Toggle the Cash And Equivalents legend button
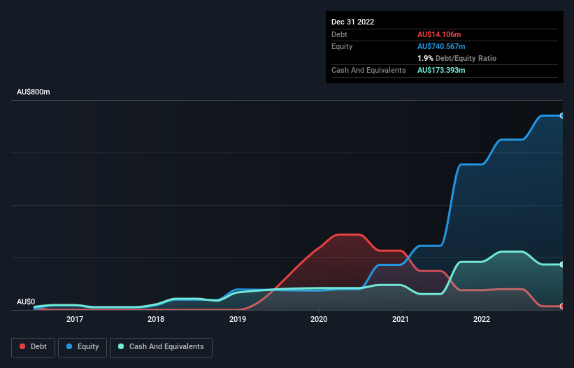Viewport: 574px width, 368px height. (161, 347)
